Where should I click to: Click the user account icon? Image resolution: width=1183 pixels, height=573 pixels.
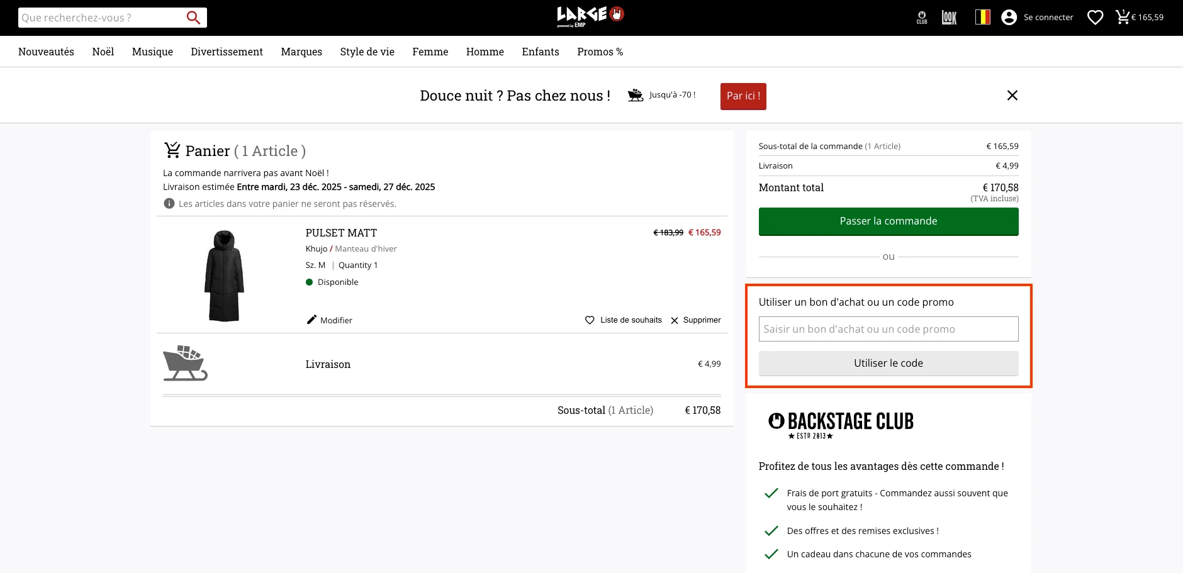pyautogui.click(x=1009, y=17)
